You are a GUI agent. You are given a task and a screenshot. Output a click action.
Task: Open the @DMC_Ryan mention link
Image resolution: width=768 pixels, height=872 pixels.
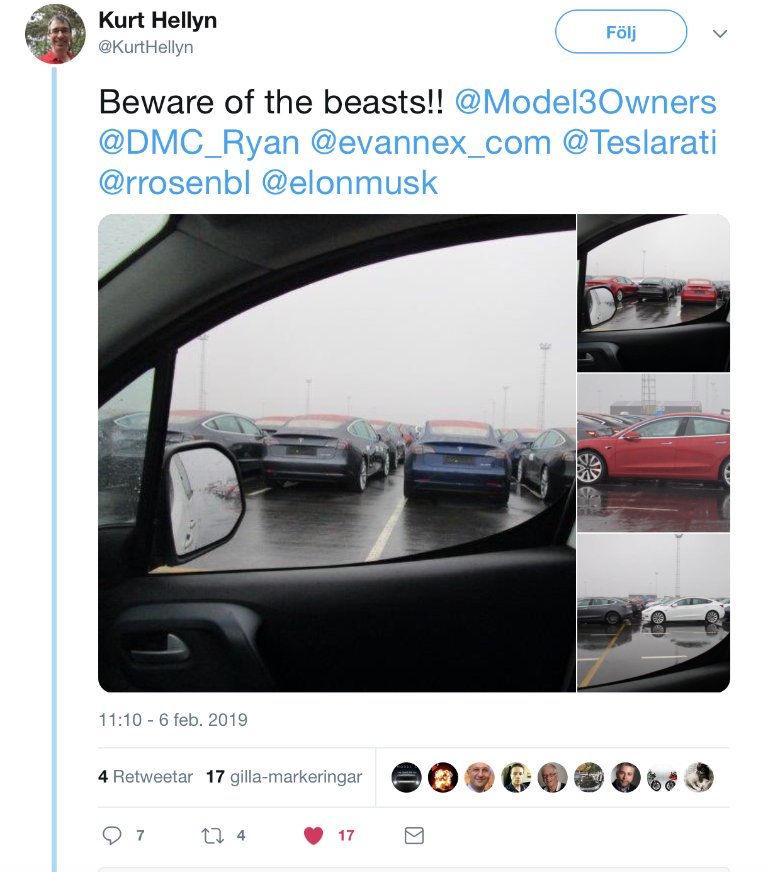point(199,142)
